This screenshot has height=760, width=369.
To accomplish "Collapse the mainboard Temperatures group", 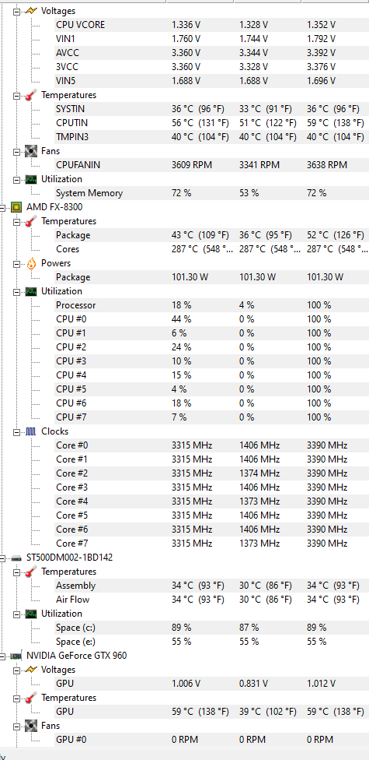I will tap(16, 96).
